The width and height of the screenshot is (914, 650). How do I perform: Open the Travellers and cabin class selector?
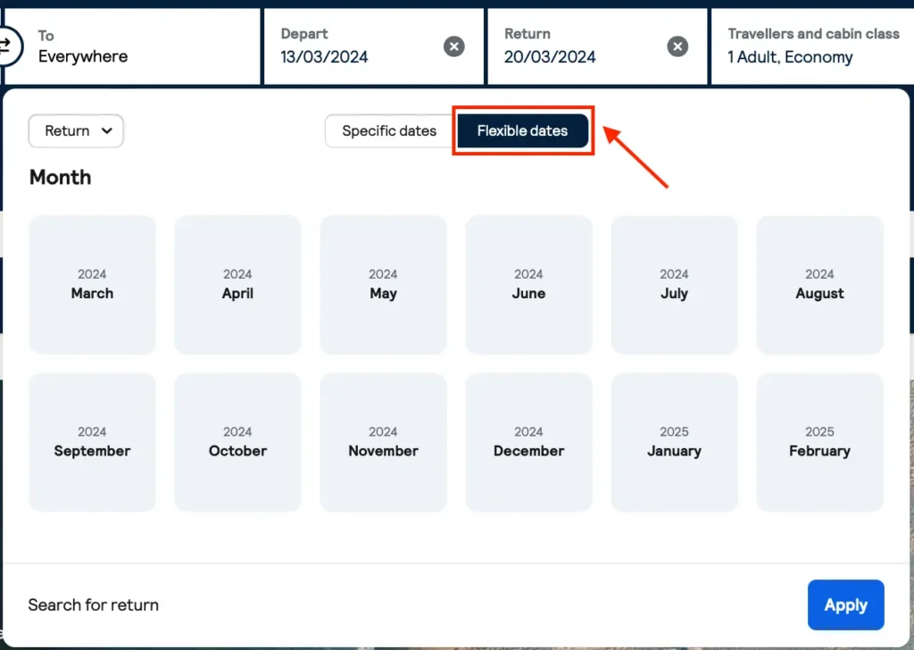(812, 46)
